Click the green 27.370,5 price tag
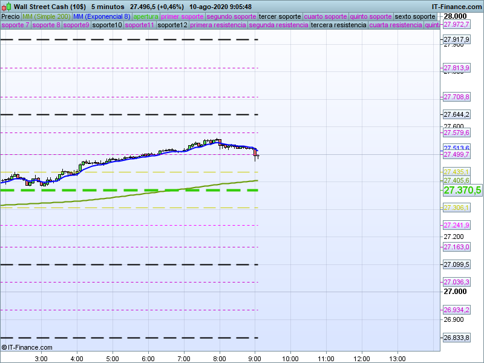The height and width of the screenshot is (363, 484). (x=462, y=191)
